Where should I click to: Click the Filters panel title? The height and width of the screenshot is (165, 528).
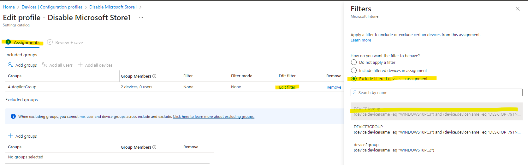pos(361,9)
